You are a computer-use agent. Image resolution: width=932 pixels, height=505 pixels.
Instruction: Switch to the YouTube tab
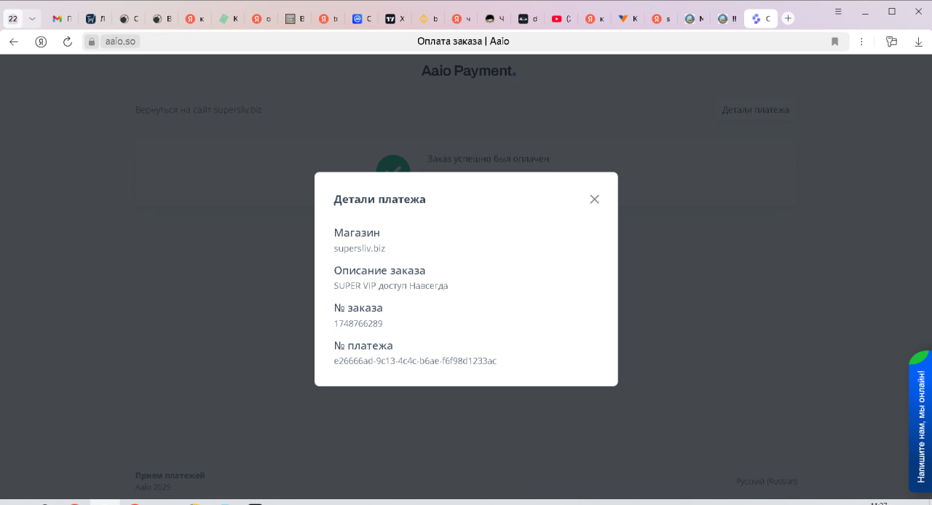560,19
